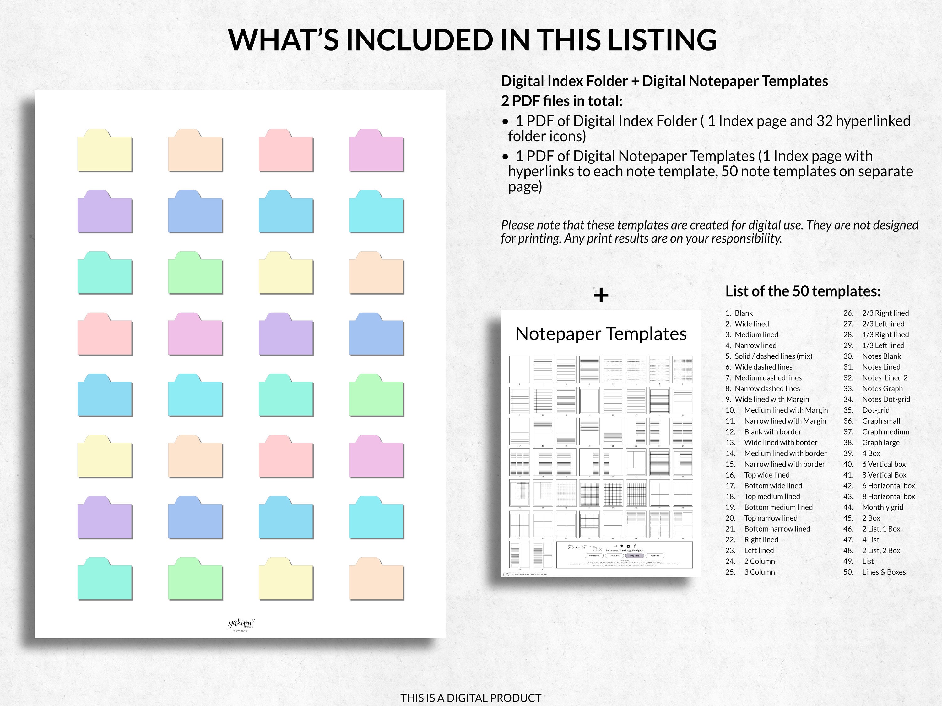Open the first blank template thumbnail
Screen dimensions: 942x706
pos(520,369)
